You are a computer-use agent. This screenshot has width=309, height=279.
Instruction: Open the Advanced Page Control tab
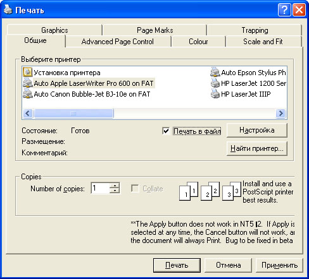tap(118, 42)
